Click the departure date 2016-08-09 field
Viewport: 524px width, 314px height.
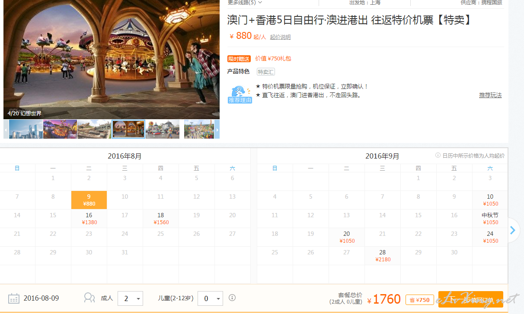click(x=41, y=298)
